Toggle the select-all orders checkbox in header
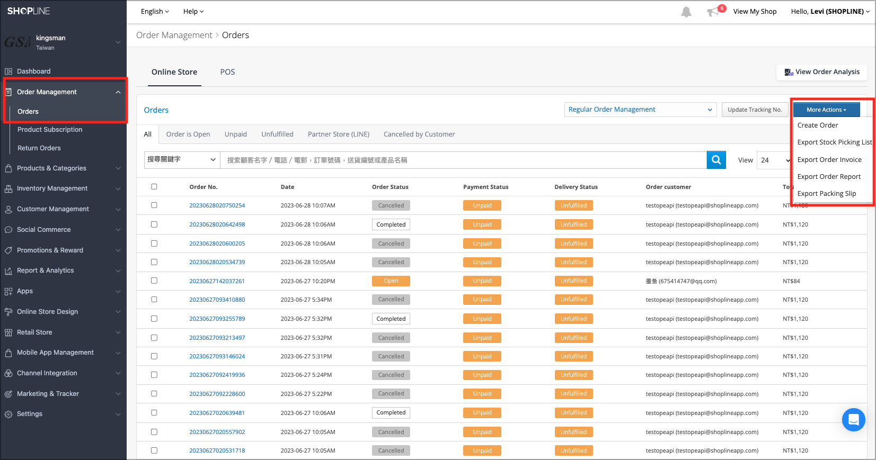 pos(154,186)
